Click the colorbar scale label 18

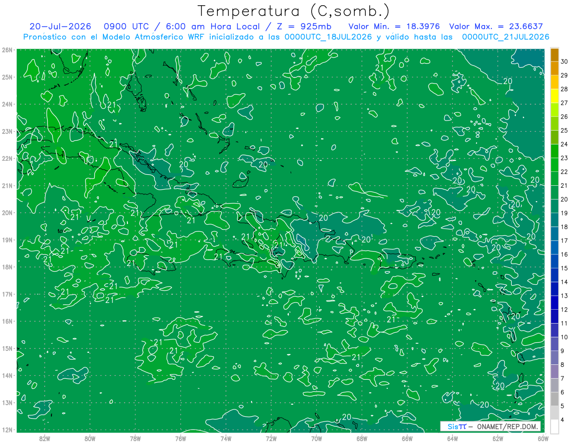point(564,227)
